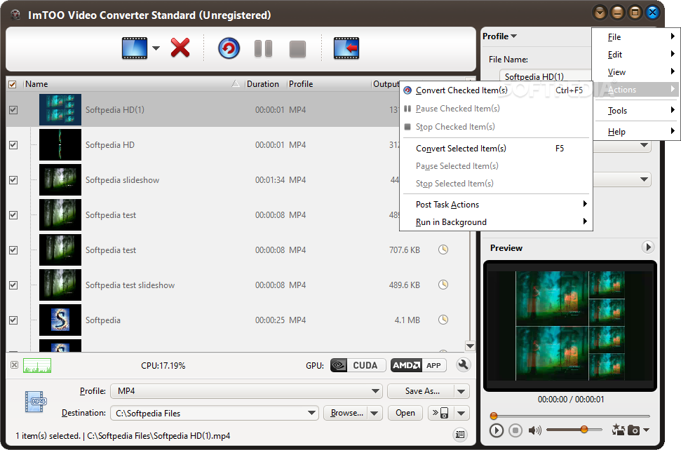This screenshot has width=681, height=450.
Task: Click the MP4 profile format icon
Action: point(36,402)
